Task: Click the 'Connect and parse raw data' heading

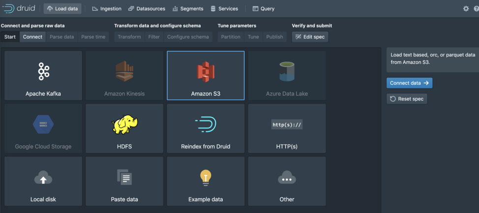Action: pyautogui.click(x=32, y=26)
